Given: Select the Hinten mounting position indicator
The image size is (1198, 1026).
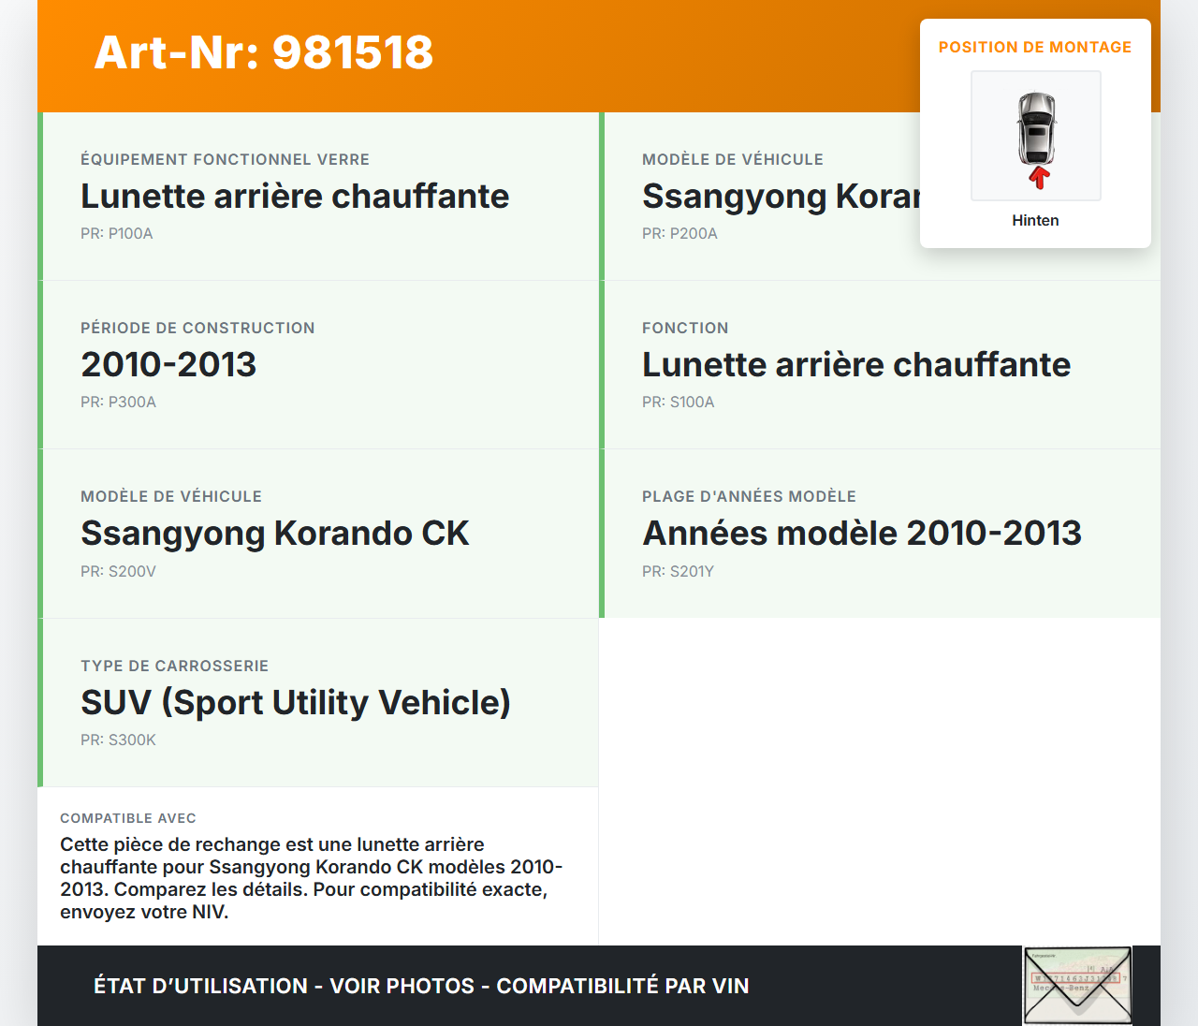Looking at the screenshot, I should 1035,220.
